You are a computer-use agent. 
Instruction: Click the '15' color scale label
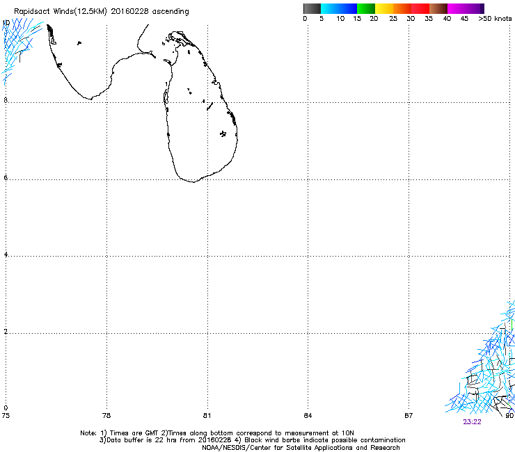coord(357,19)
